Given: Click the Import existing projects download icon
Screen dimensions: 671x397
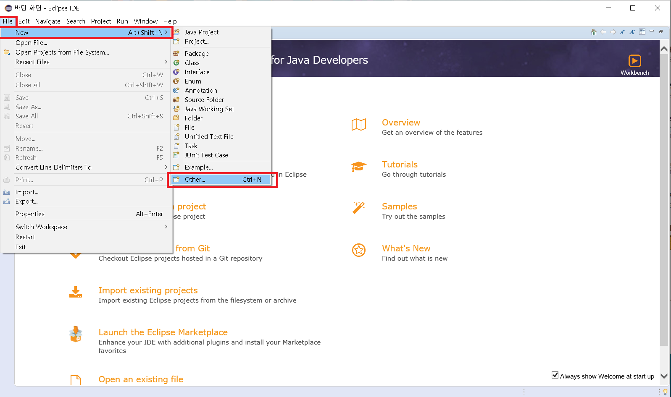Looking at the screenshot, I should [x=76, y=292].
